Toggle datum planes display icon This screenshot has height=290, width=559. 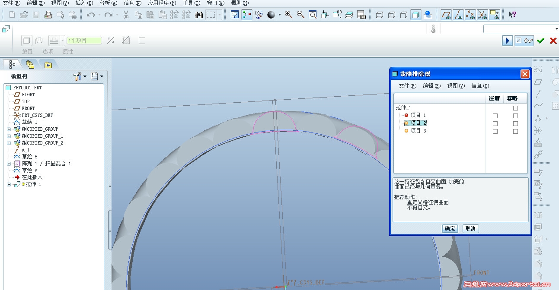pos(446,15)
